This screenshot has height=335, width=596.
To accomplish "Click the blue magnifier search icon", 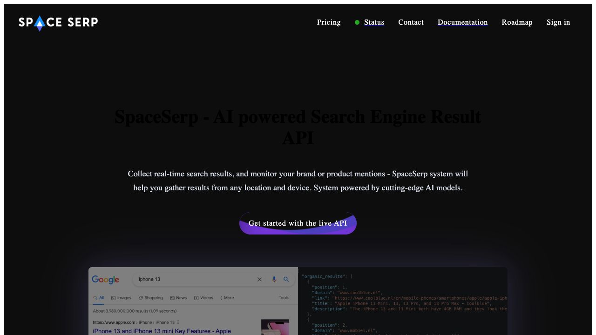I will (x=286, y=280).
